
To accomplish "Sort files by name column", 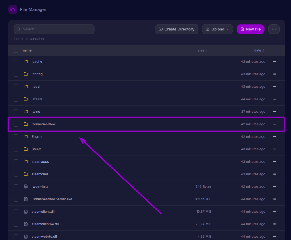I will (29, 50).
